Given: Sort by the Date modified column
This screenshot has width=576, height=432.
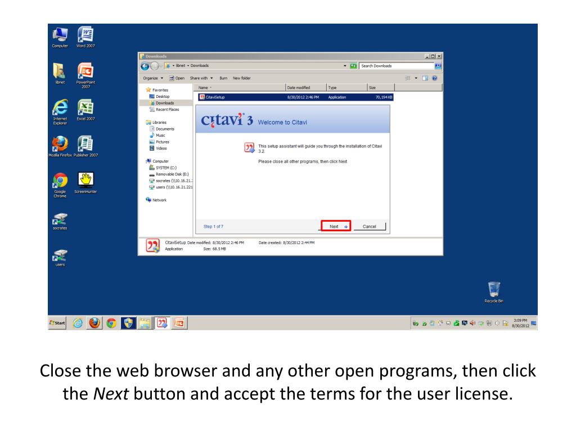Looking at the screenshot, I should [306, 87].
